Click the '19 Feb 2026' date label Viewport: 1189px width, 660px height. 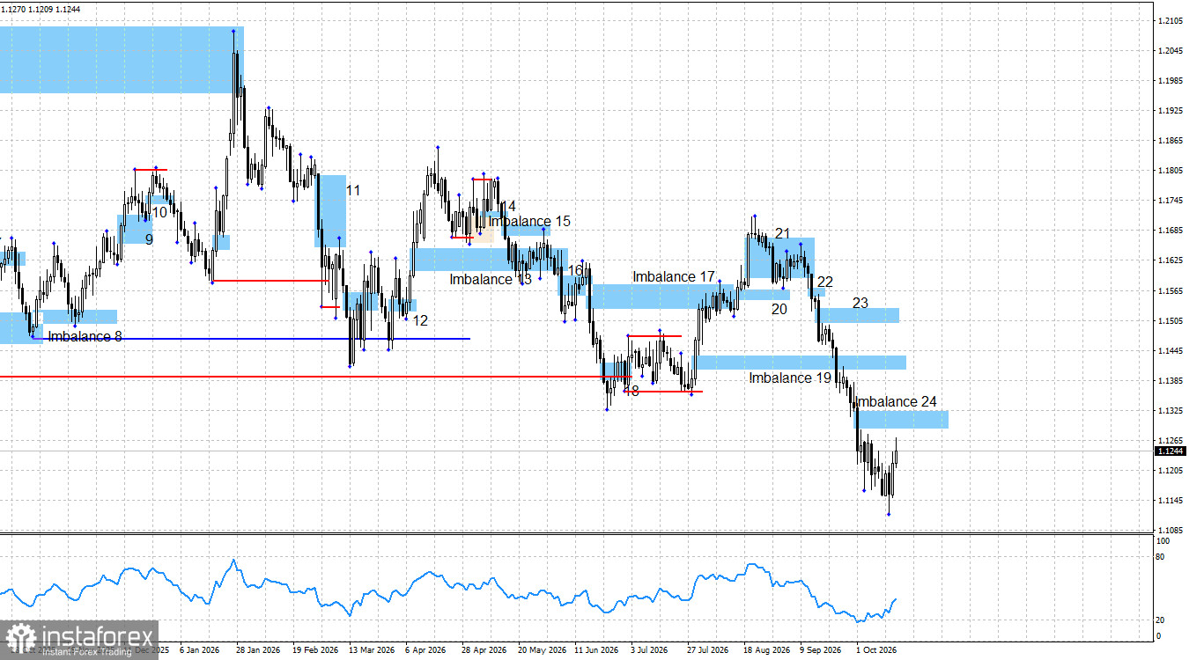point(315,650)
